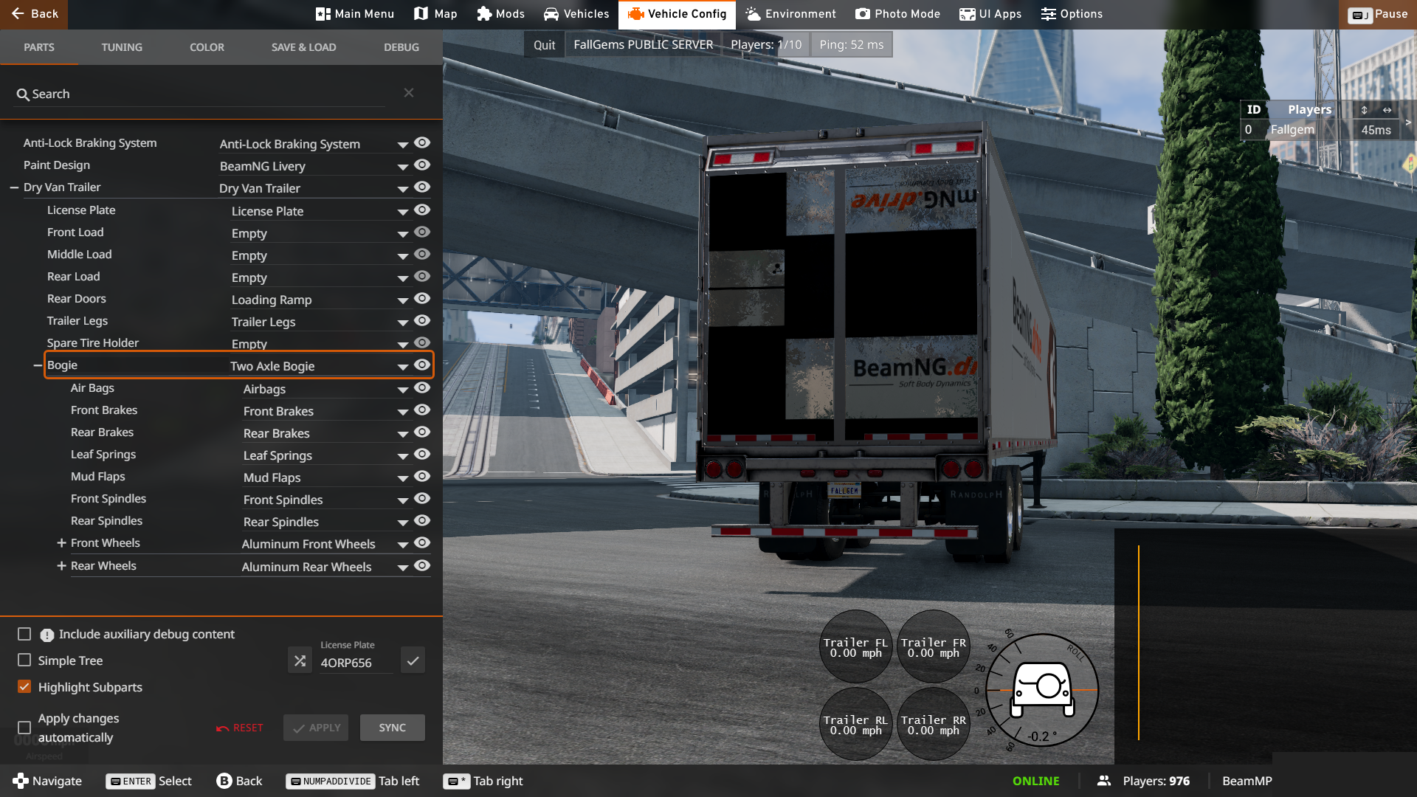Open the Environment menu
The width and height of the screenshot is (1417, 797).
(790, 14)
